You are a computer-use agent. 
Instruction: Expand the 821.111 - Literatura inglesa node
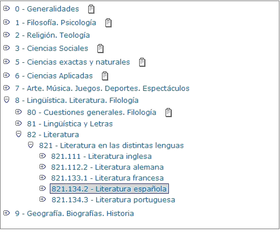(x=42, y=156)
